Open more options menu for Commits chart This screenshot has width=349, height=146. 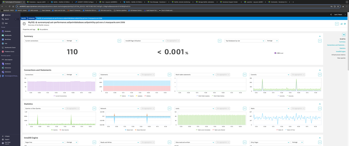[320, 75]
